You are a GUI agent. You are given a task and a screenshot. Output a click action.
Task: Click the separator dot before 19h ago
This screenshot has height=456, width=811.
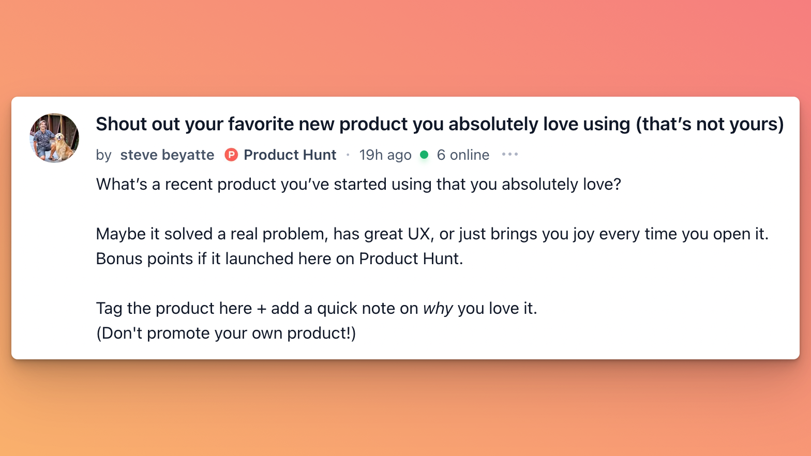[x=348, y=155]
